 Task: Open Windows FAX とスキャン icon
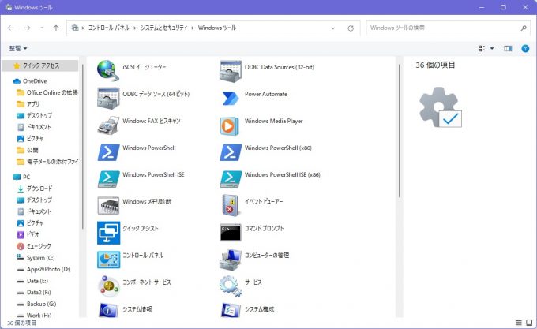pyautogui.click(x=108, y=125)
